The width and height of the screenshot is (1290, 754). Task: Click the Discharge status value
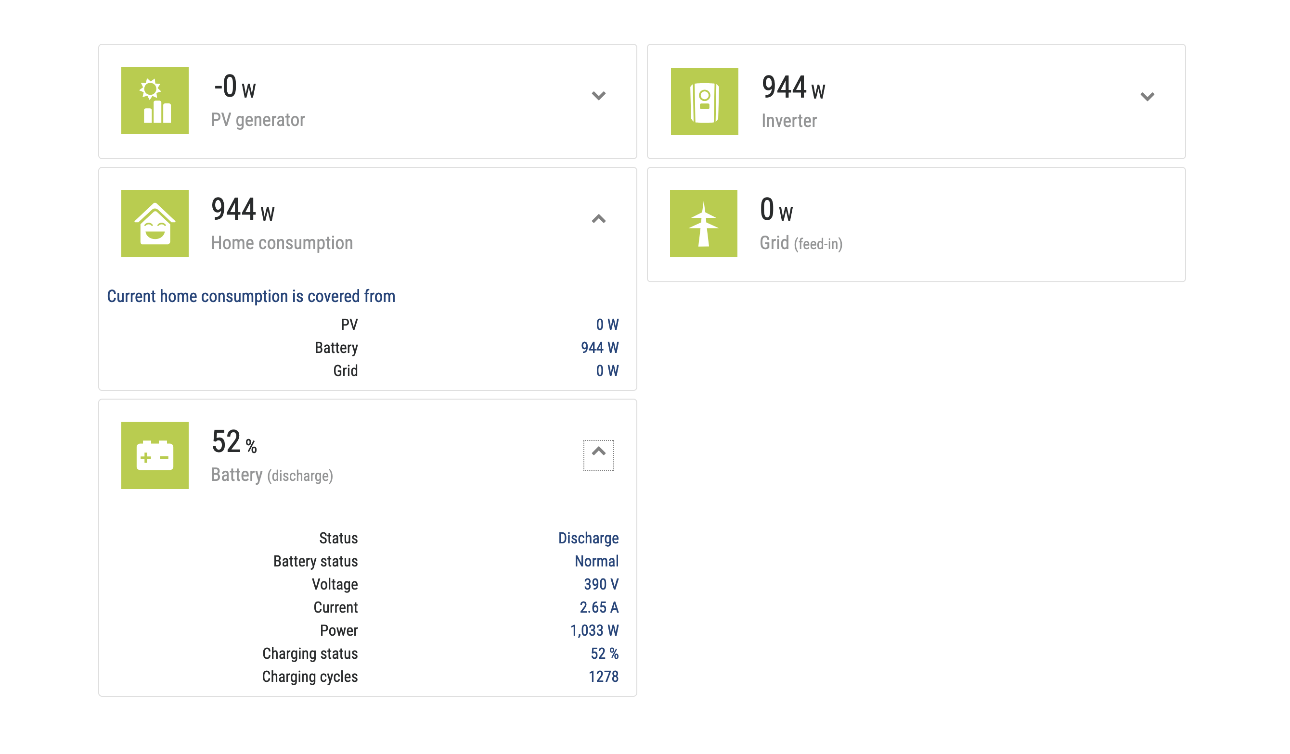[588, 538]
